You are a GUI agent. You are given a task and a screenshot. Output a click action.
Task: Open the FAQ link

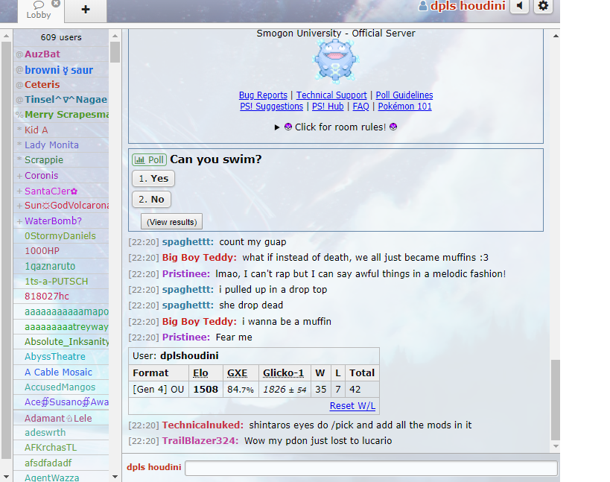pos(360,107)
